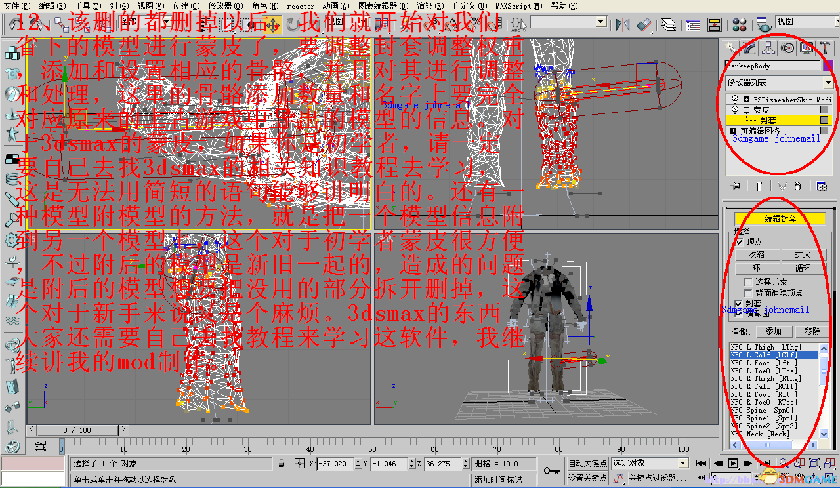Open the mini curve editor icon

[40, 446]
